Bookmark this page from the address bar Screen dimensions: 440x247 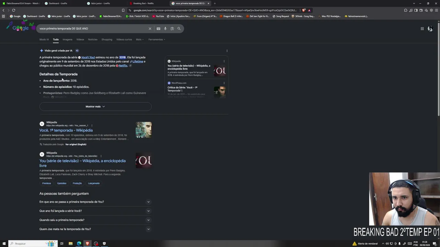click(x=123, y=10)
